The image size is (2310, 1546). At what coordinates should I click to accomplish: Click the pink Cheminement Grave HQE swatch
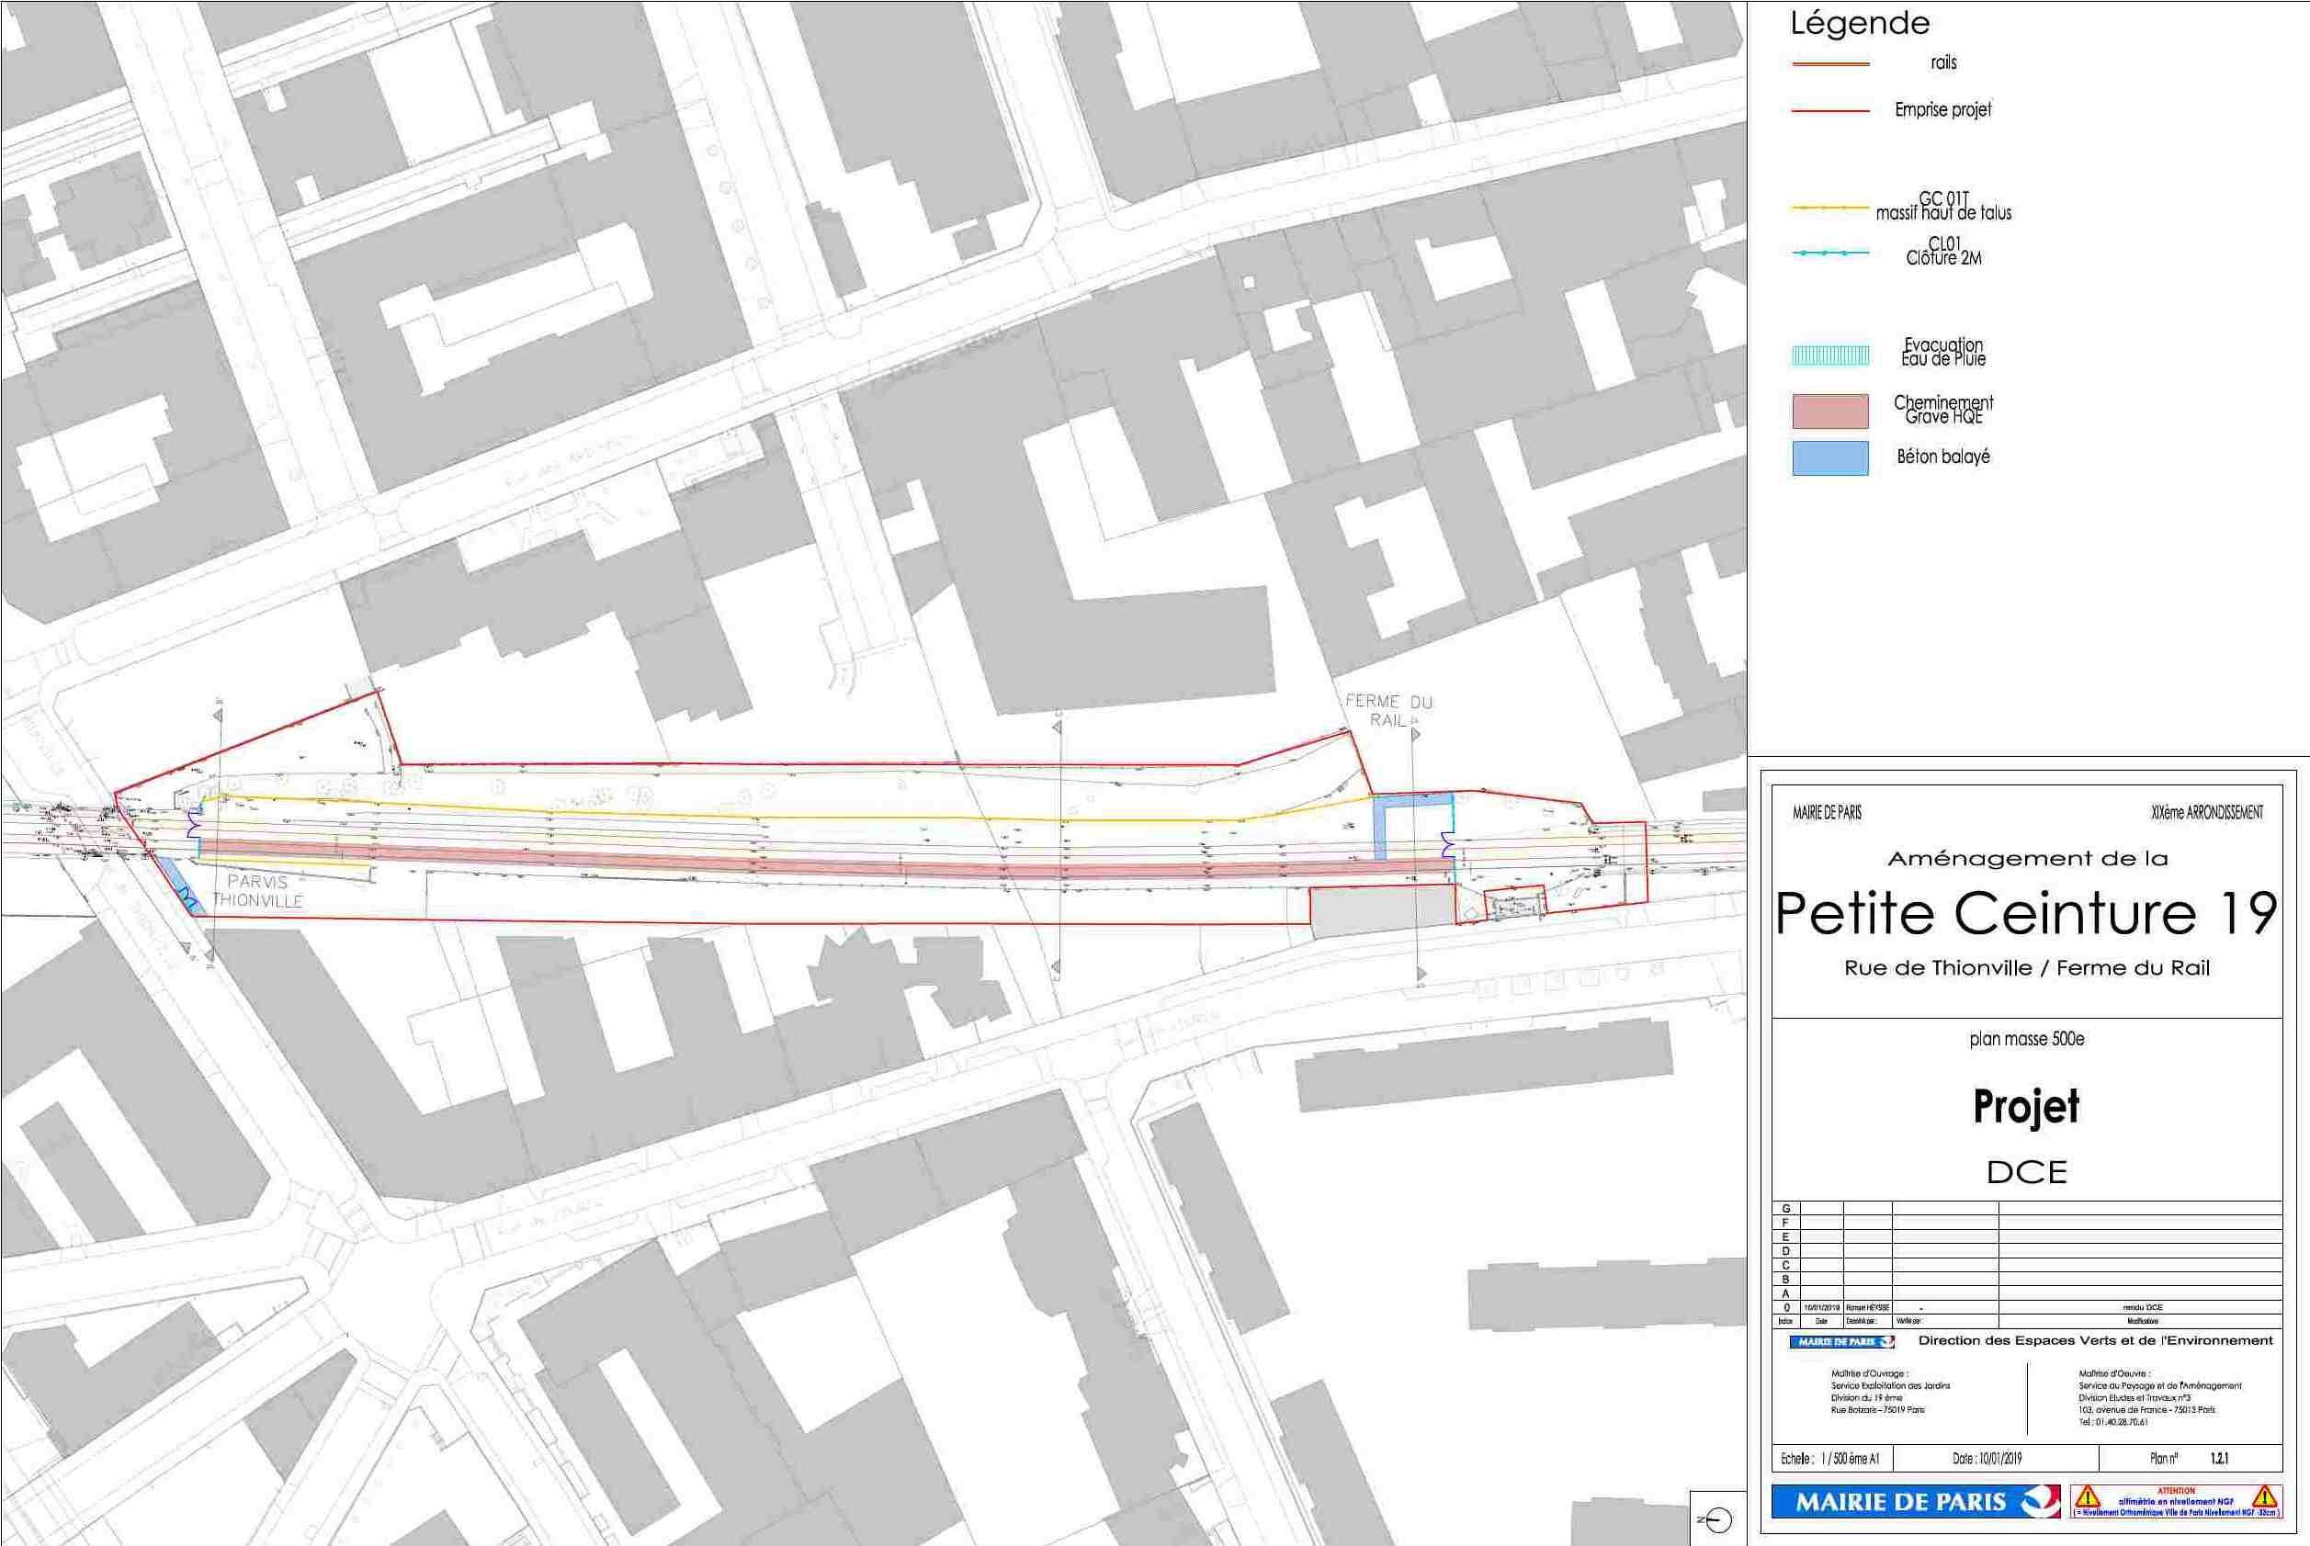tap(1829, 412)
